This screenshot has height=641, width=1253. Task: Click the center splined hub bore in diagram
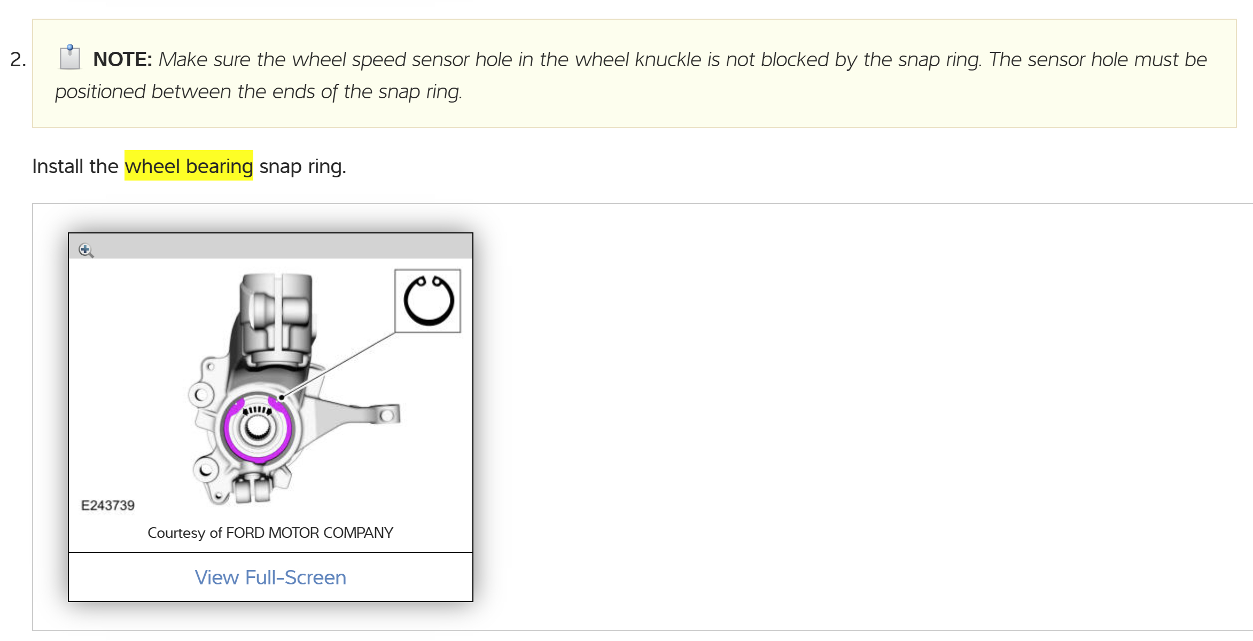coord(258,428)
